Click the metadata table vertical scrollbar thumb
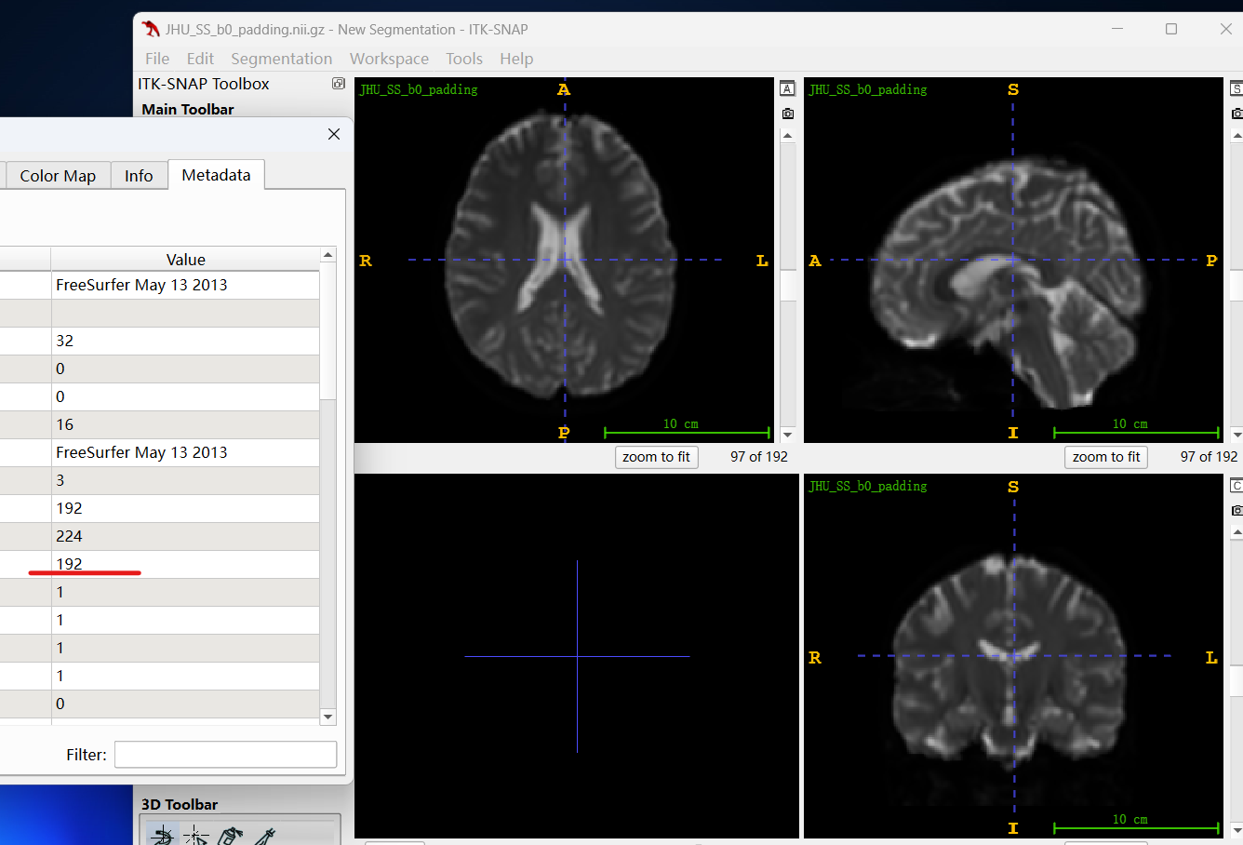Screen dimensions: 1243x845 click(327, 331)
